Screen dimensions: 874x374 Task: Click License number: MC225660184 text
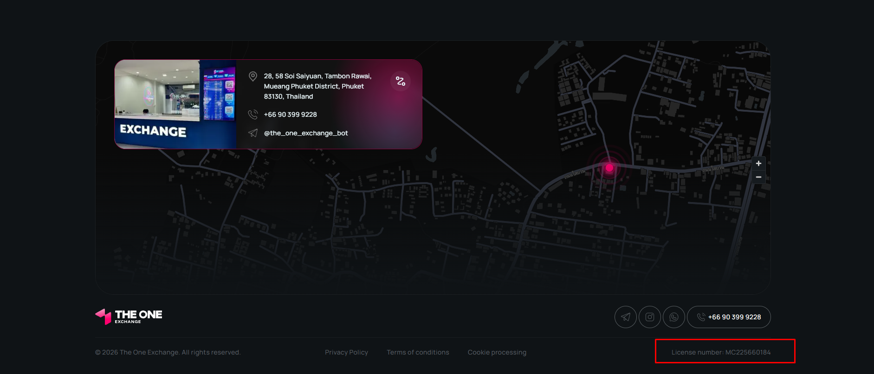coord(721,352)
